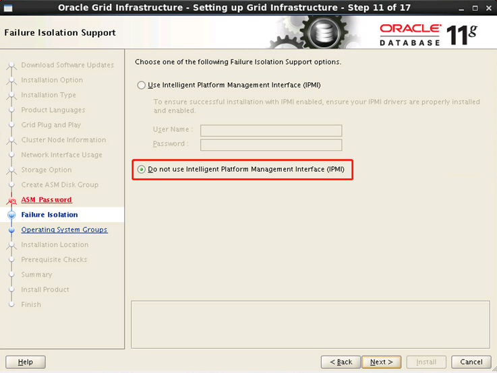This screenshot has width=497, height=373.
Task: Click the Finish step
Action: (31, 305)
